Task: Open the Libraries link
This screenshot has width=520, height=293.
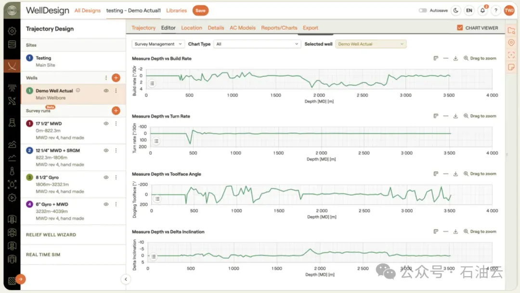Action: pos(176,11)
